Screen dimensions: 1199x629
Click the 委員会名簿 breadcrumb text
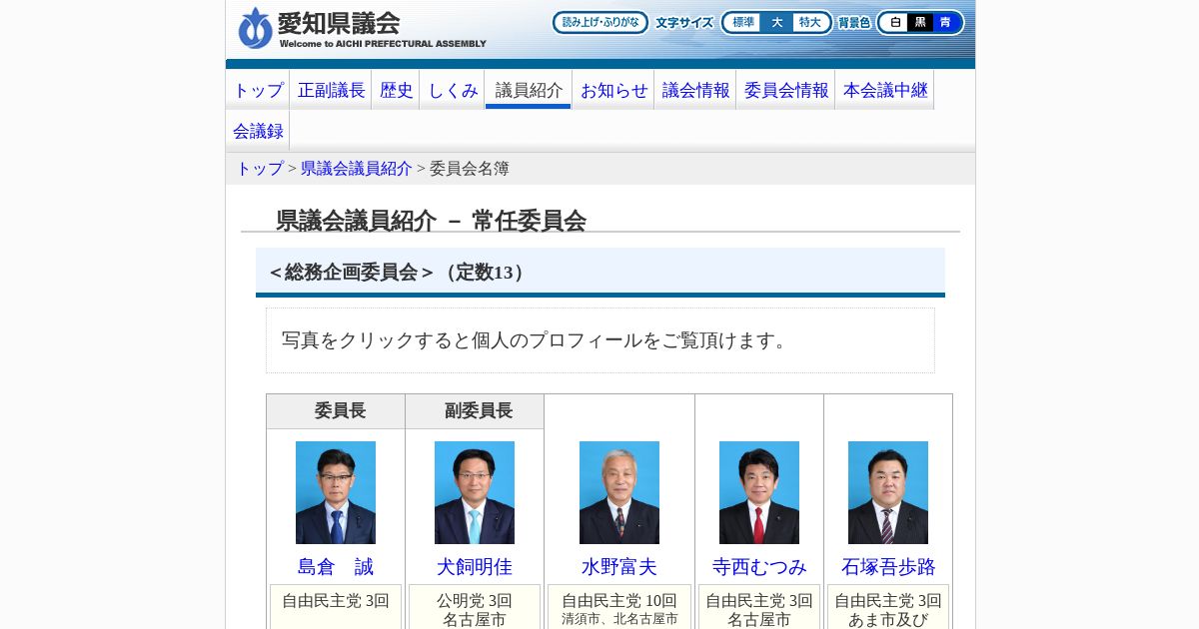click(470, 169)
